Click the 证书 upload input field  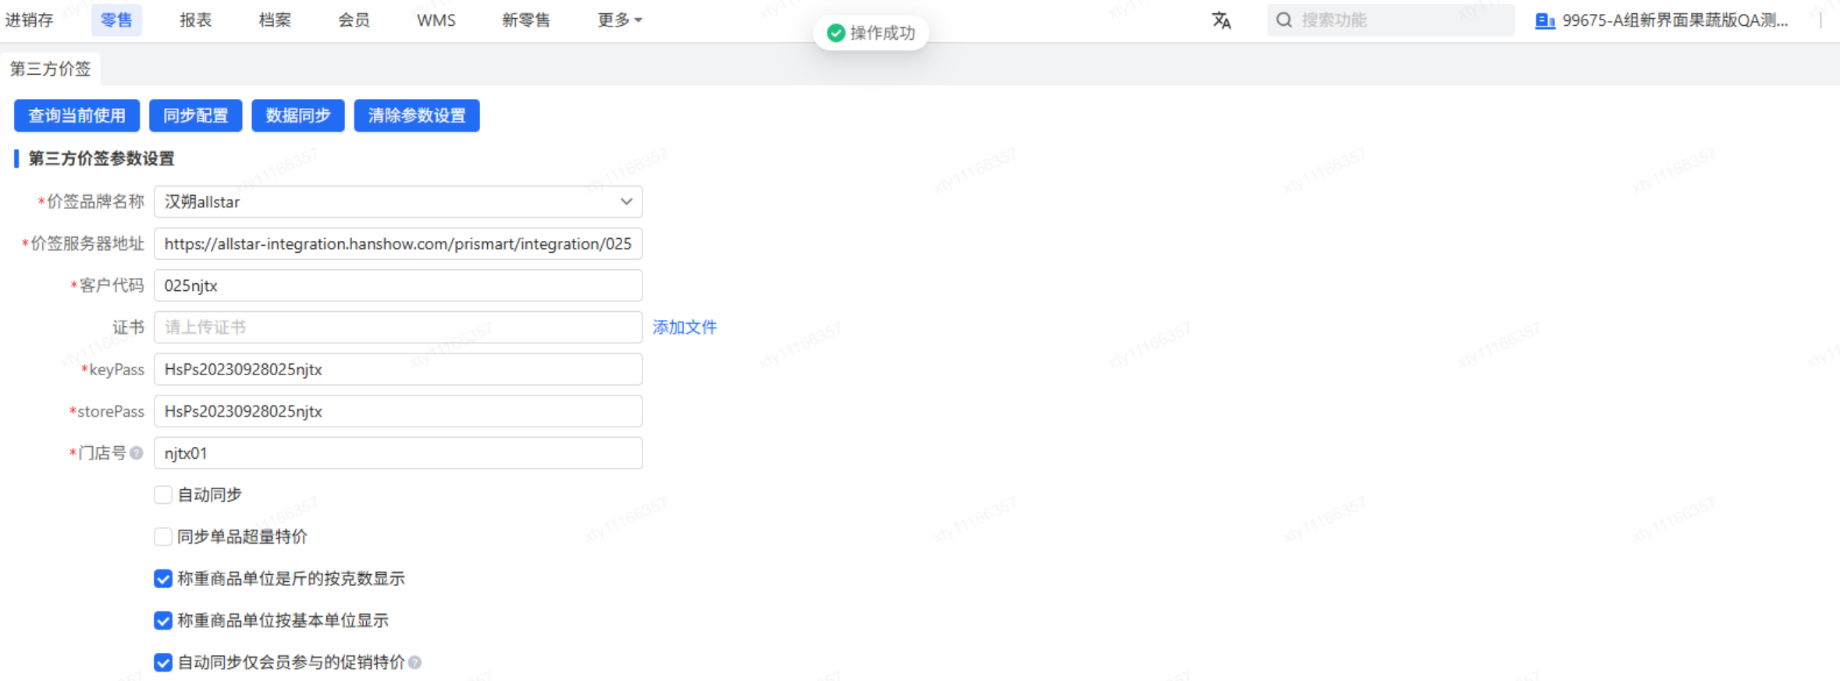pyautogui.click(x=398, y=328)
